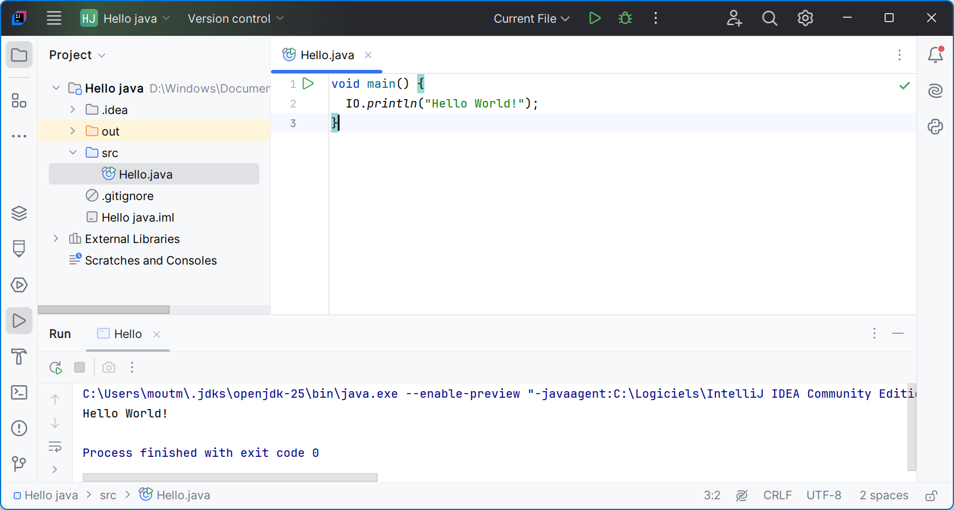Toggle read-only lock in status bar

pyautogui.click(x=931, y=496)
